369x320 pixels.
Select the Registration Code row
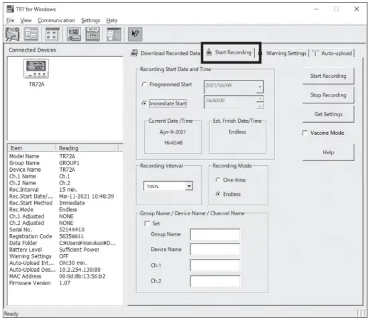pyautogui.click(x=65, y=236)
